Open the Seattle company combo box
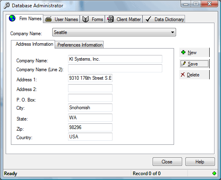The height and width of the screenshot is (180, 221). 114,32
